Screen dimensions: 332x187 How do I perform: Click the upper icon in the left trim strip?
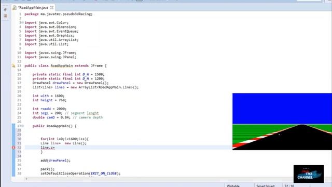click(5, 9)
